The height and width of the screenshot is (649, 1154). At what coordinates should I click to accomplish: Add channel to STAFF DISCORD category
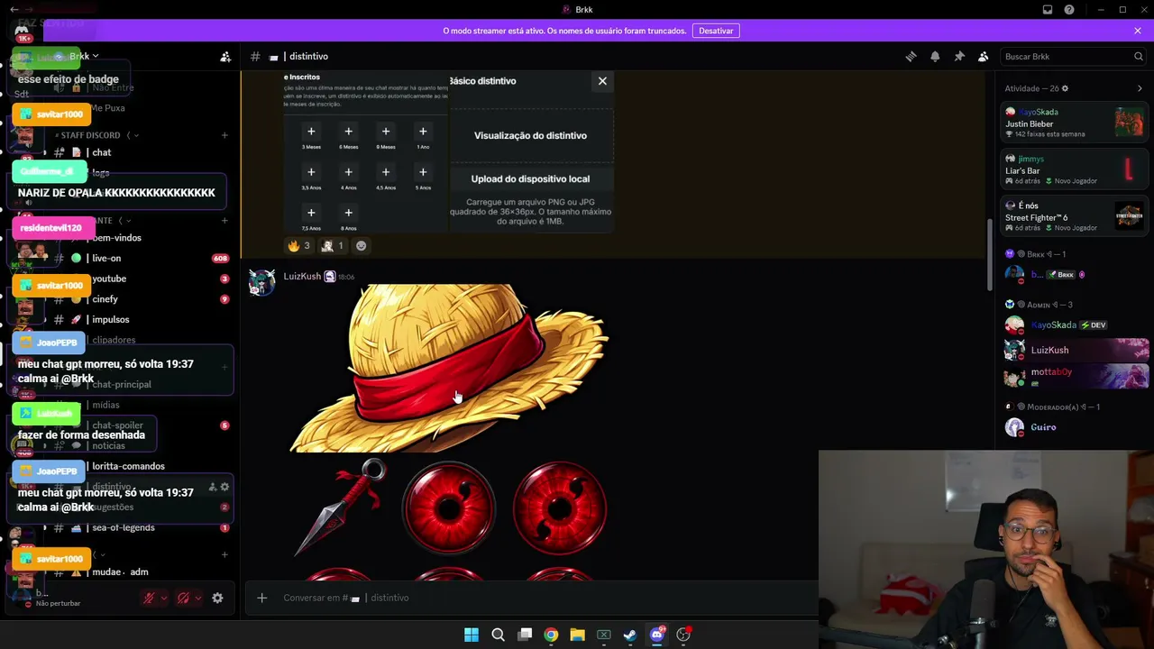click(x=224, y=135)
